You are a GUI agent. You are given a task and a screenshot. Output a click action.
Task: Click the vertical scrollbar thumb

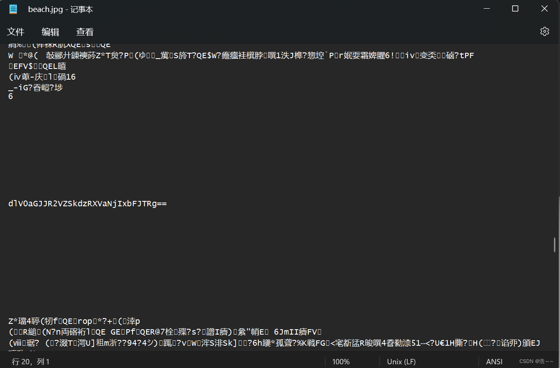pos(554,244)
